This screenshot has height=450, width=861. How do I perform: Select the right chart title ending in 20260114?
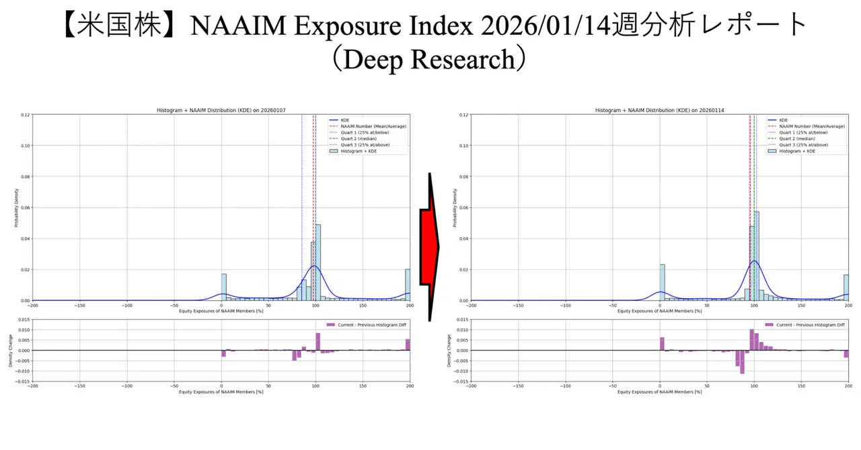pyautogui.click(x=659, y=110)
